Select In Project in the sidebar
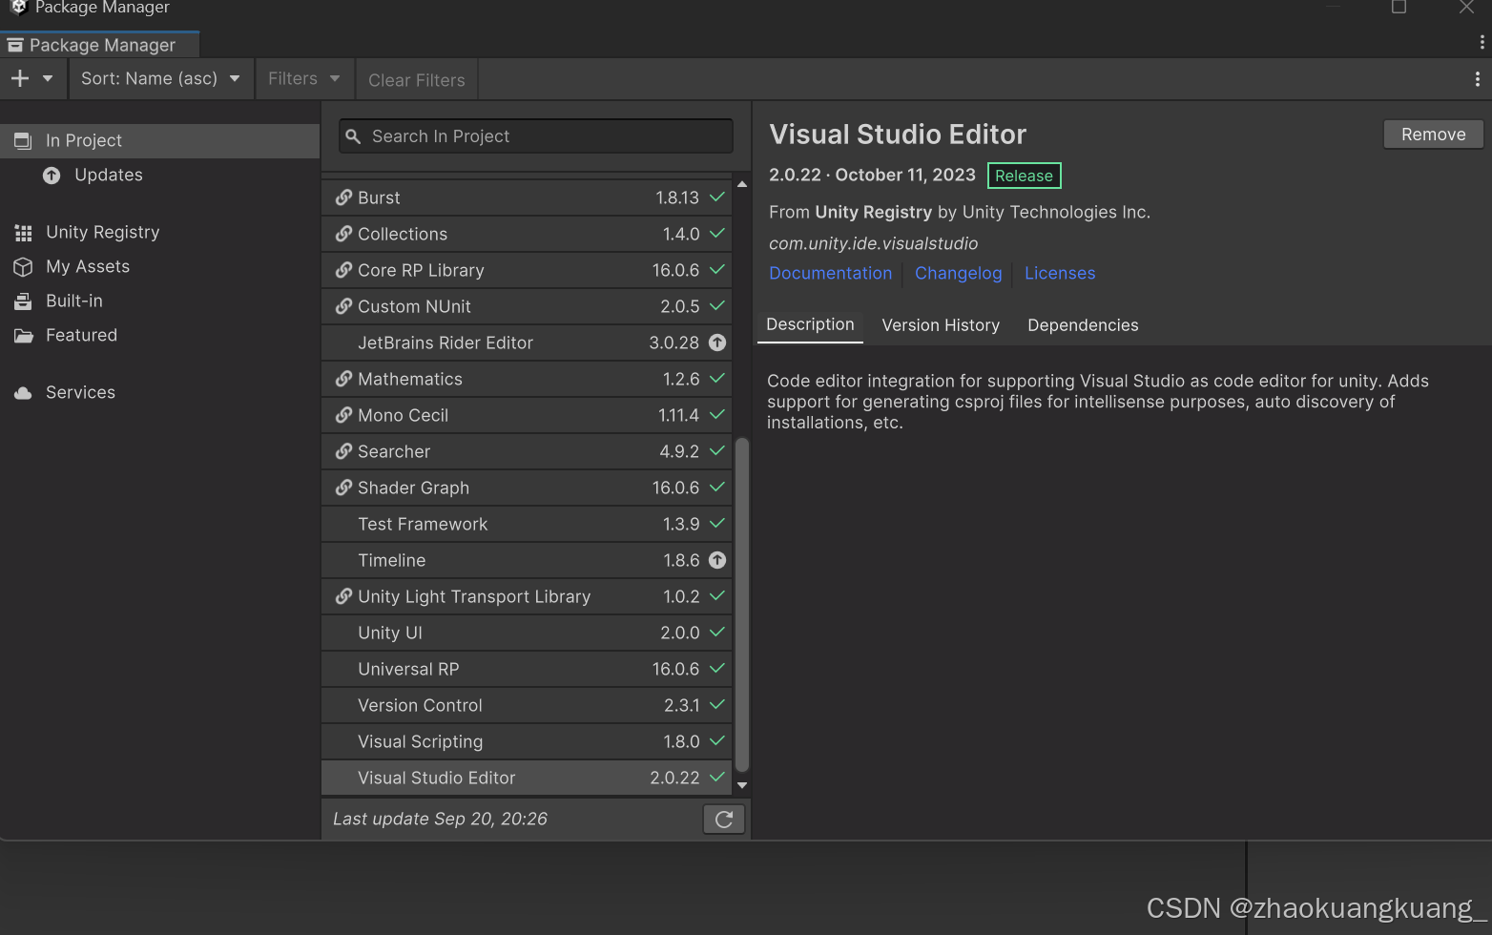 pos(160,140)
